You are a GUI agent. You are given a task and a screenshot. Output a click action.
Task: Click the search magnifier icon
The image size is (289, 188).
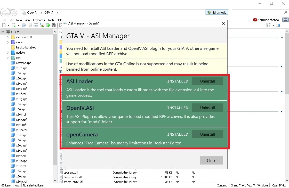tap(285, 12)
